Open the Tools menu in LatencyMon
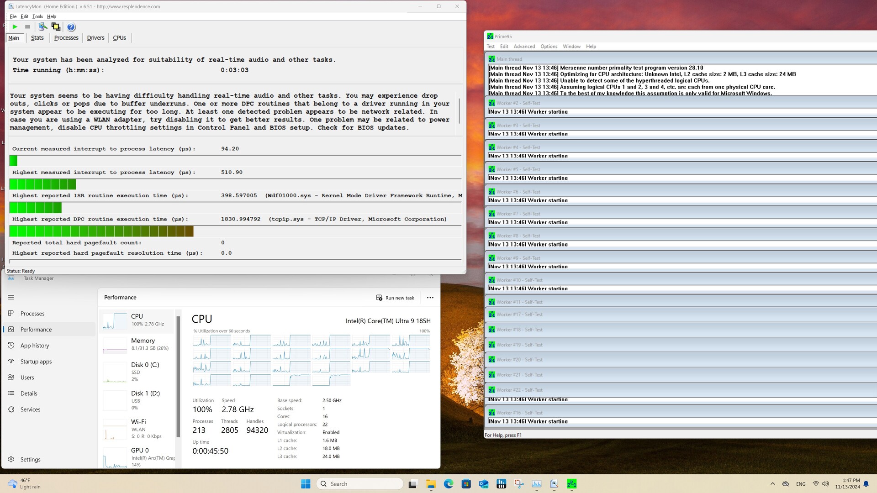 pos(37,16)
